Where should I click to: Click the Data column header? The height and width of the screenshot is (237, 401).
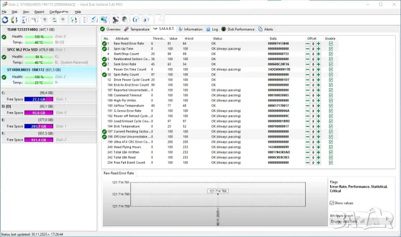[x=273, y=39]
